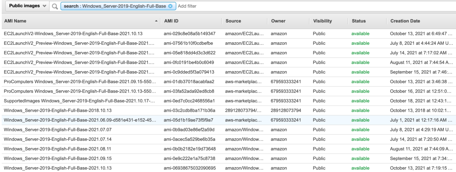
Task: Sort by Status column header
Action: pyautogui.click(x=359, y=21)
